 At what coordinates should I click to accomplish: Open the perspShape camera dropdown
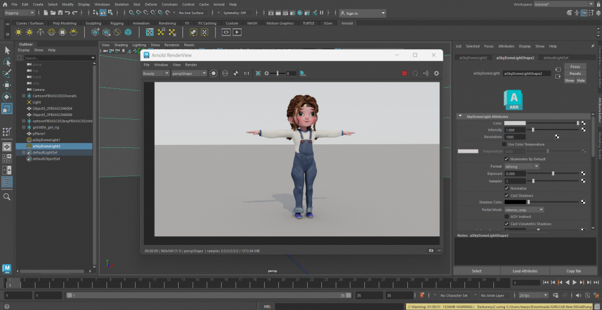[x=189, y=73]
